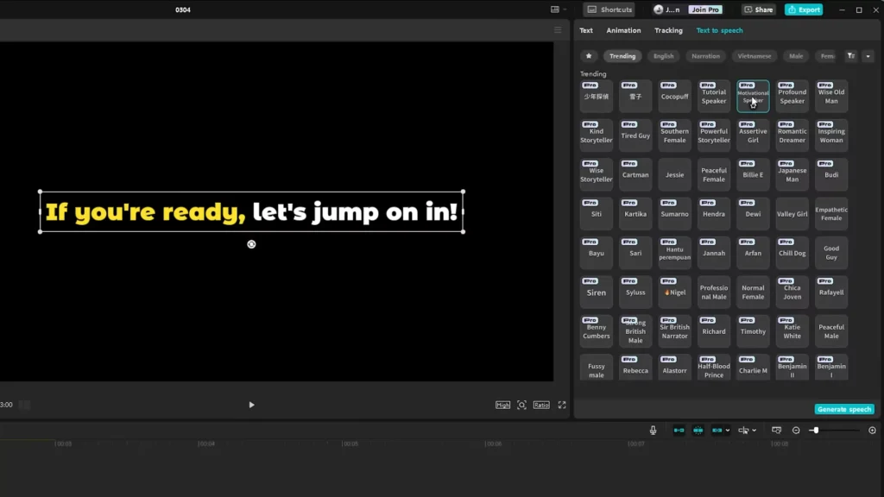This screenshot has width=884, height=497.
Task: Toggle the preview axis switch in the timeline toolbar
Action: tap(716, 429)
